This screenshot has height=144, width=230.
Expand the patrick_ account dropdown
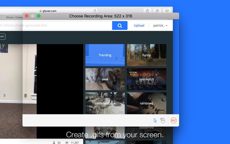160,25
